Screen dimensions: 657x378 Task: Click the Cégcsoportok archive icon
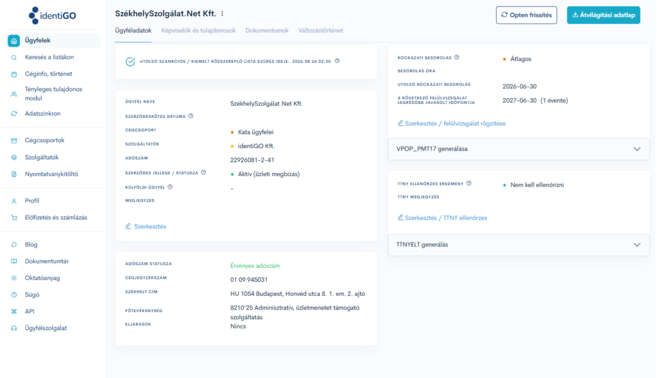(14, 140)
